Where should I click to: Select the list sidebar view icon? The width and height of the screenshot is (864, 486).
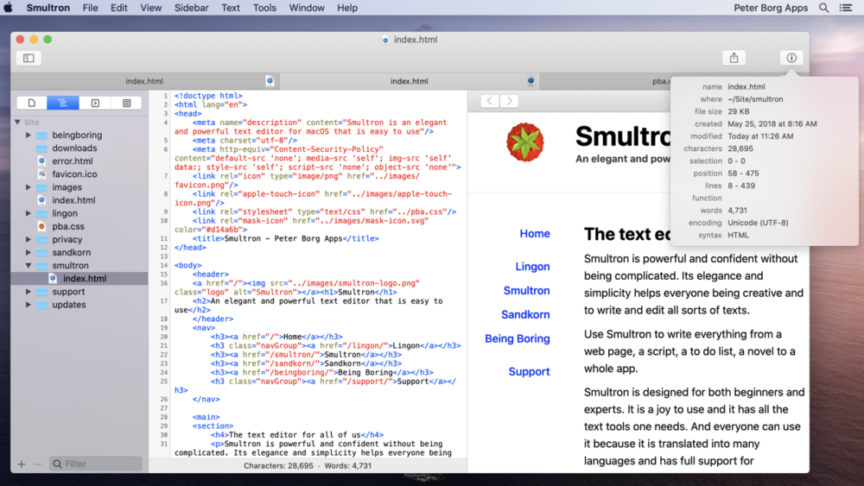(127, 103)
